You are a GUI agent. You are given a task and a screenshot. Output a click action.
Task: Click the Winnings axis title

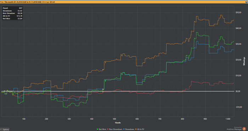coord(244,61)
